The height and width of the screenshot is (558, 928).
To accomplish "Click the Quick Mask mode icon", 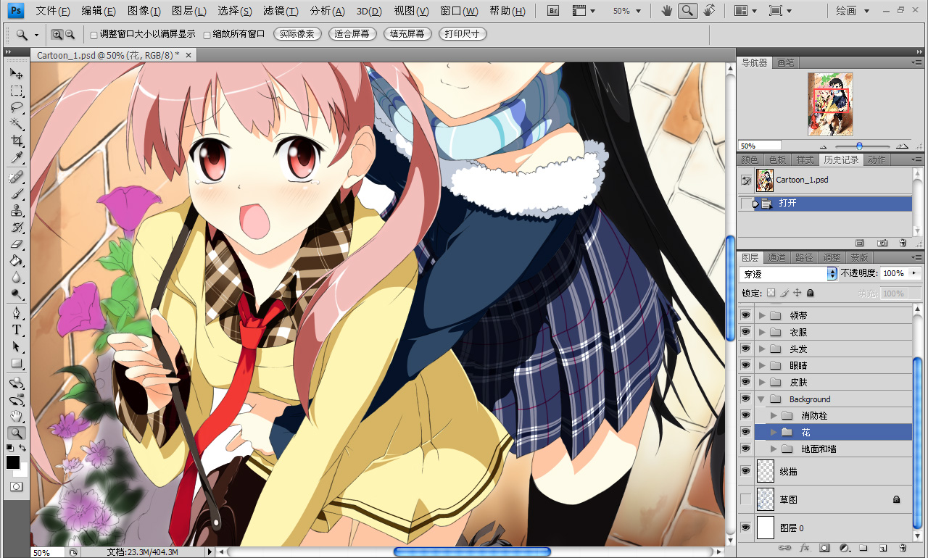I will (x=16, y=486).
